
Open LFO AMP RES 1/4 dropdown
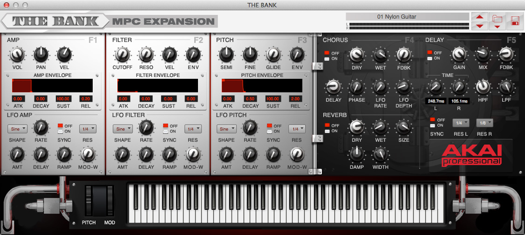[88, 129]
